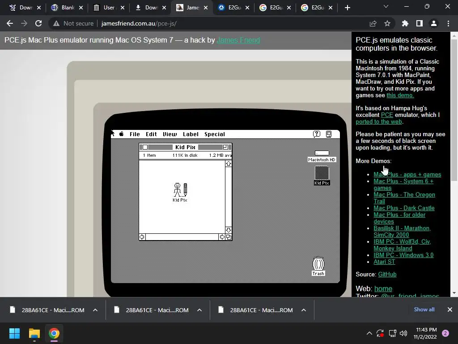
Task: Open a new tab with plus button
Action: click(x=347, y=8)
